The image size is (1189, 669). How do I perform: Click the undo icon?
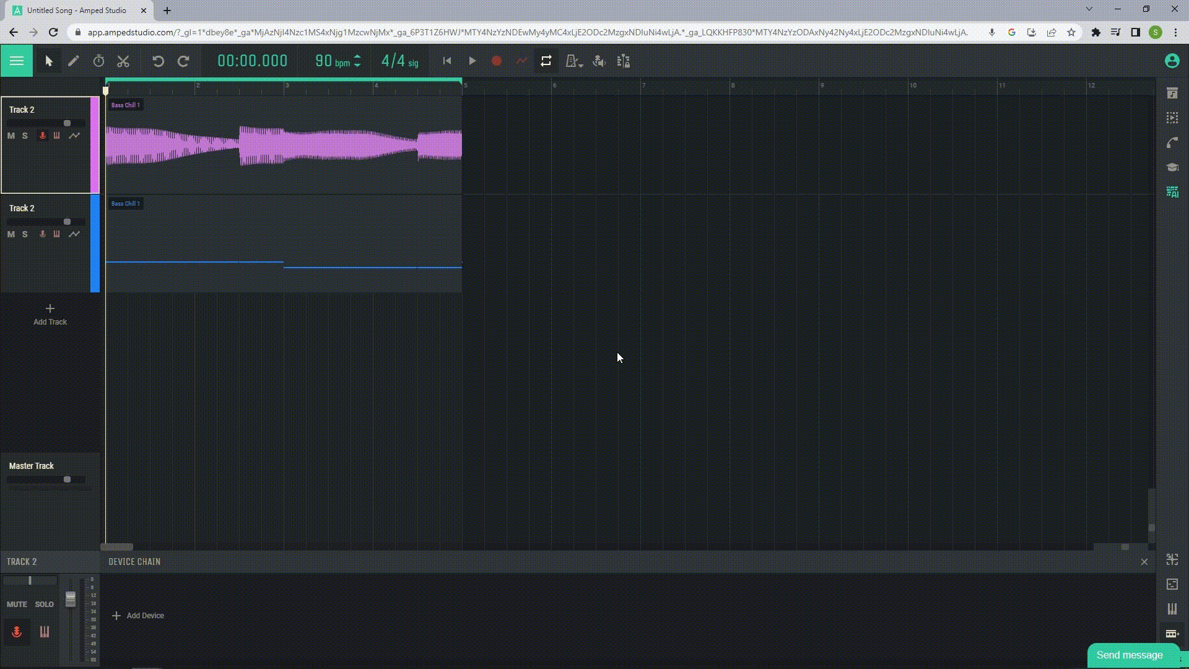pos(159,61)
